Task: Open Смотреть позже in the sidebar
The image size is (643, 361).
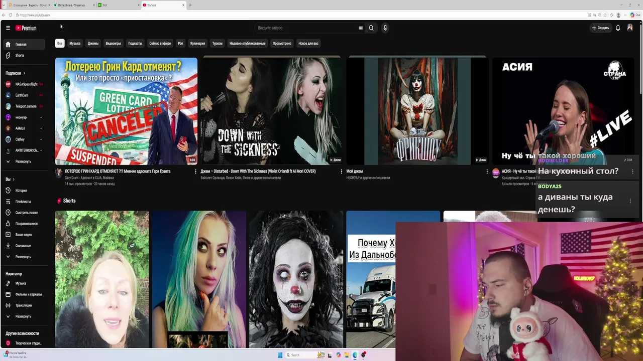Action: [24, 213]
